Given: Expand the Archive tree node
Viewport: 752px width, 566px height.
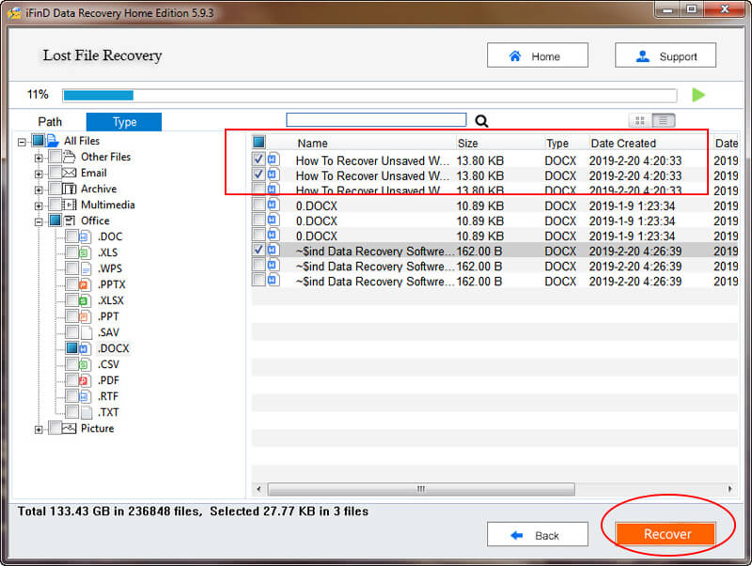Looking at the screenshot, I should click(x=39, y=190).
